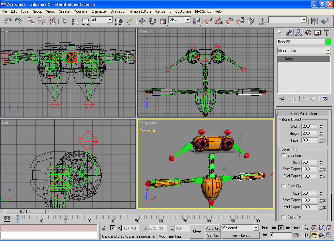Select the Move transform tool

point(142,21)
